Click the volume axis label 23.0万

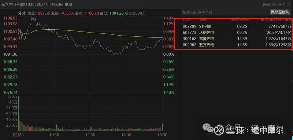coord(12,125)
